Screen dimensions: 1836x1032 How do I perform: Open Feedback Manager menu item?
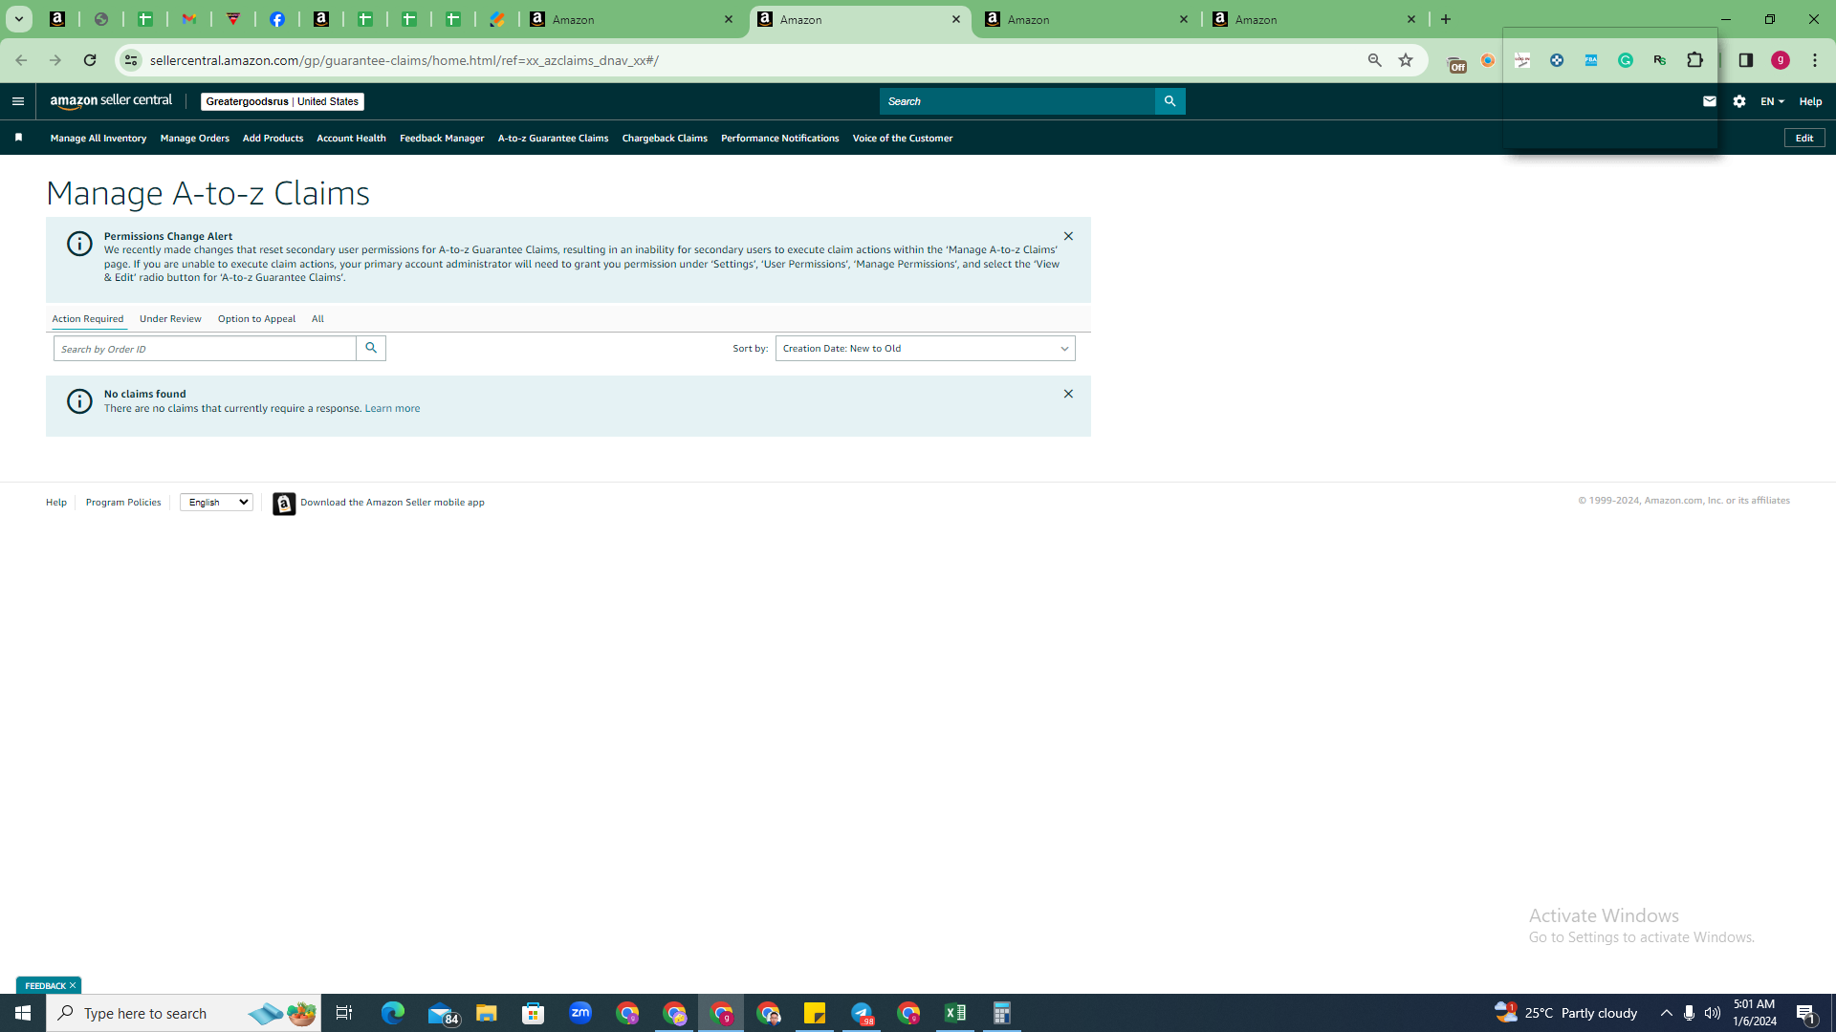pyautogui.click(x=442, y=139)
